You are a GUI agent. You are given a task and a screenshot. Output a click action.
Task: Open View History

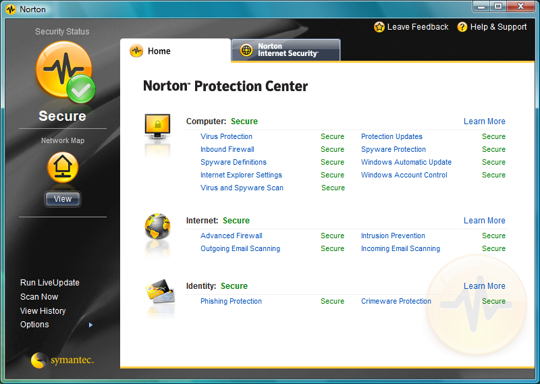(43, 311)
